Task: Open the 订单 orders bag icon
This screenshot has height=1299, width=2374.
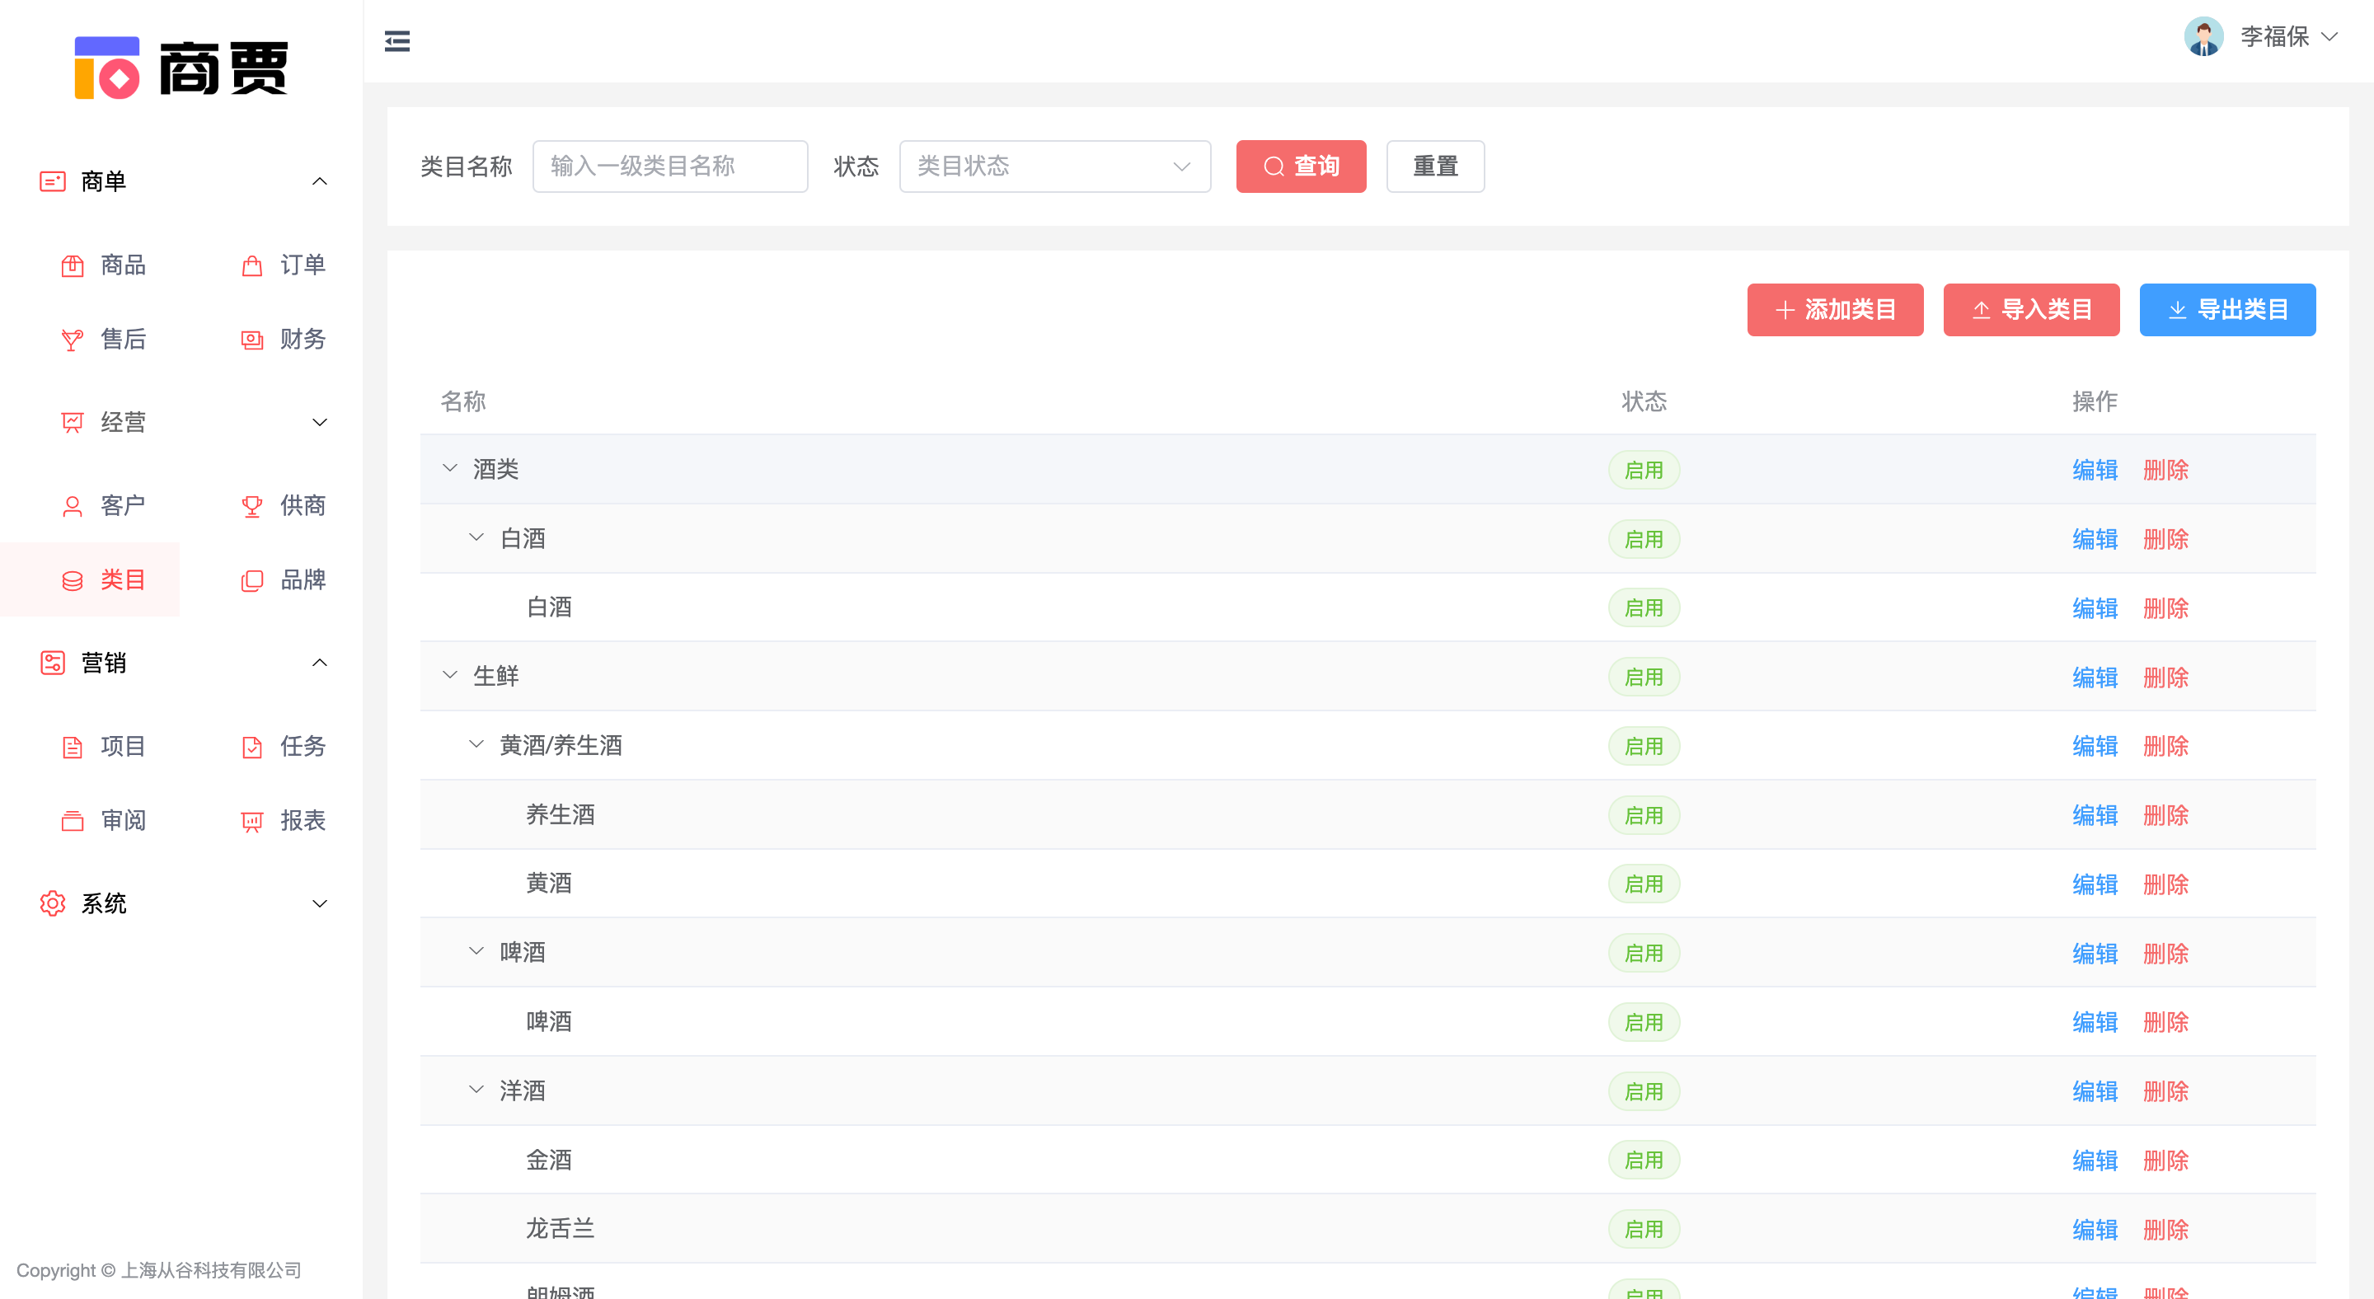Action: pos(251,266)
